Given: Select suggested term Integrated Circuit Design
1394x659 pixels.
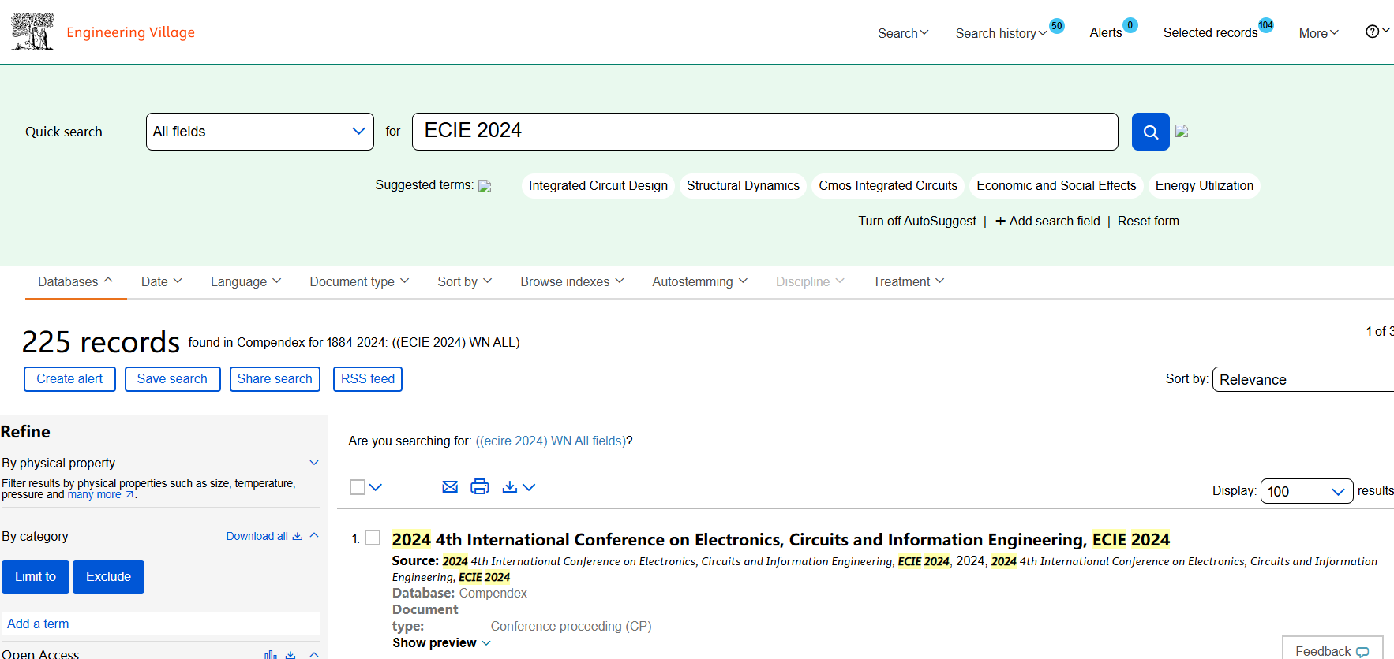Looking at the screenshot, I should coord(598,186).
